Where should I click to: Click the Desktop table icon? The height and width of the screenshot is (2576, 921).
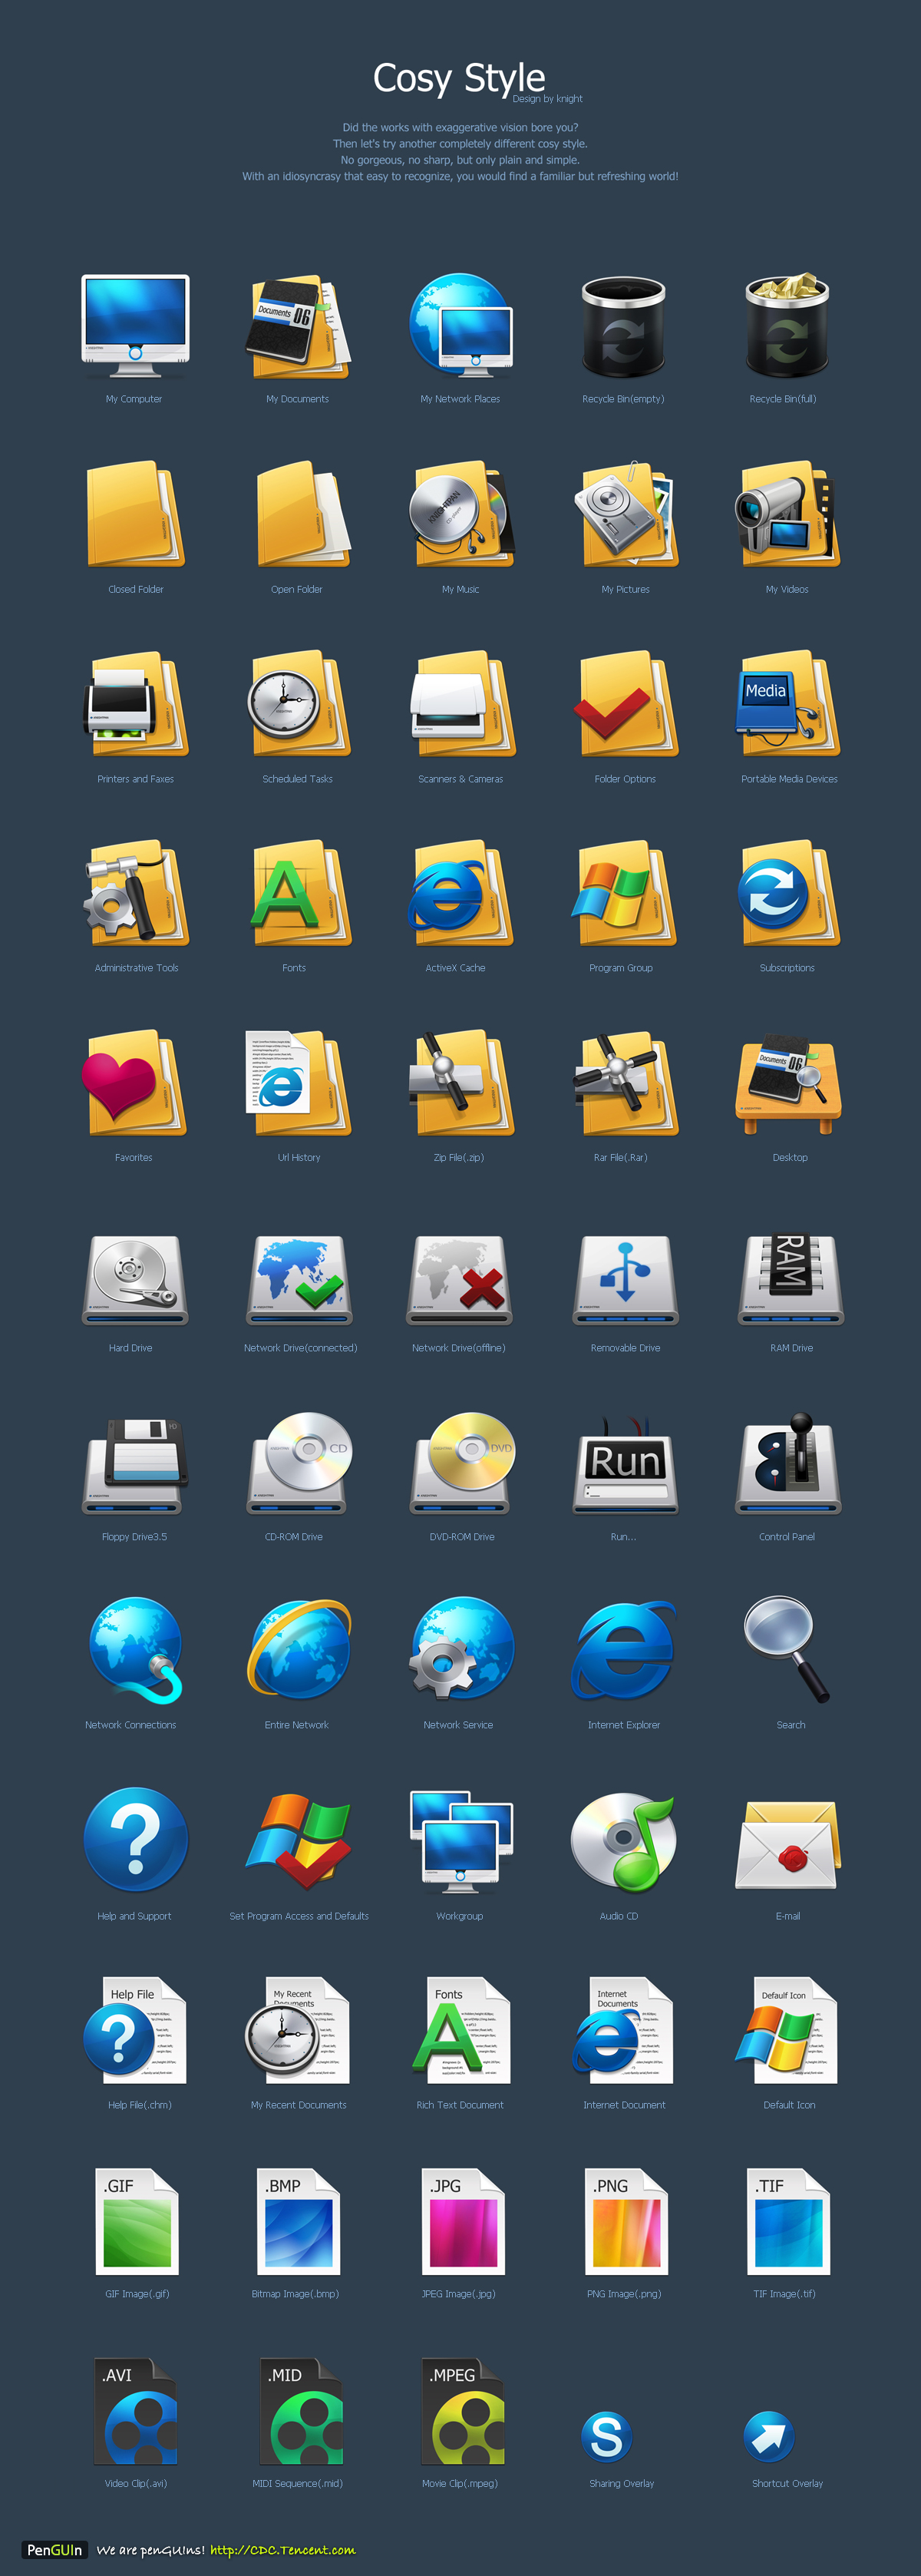pyautogui.click(x=788, y=1084)
